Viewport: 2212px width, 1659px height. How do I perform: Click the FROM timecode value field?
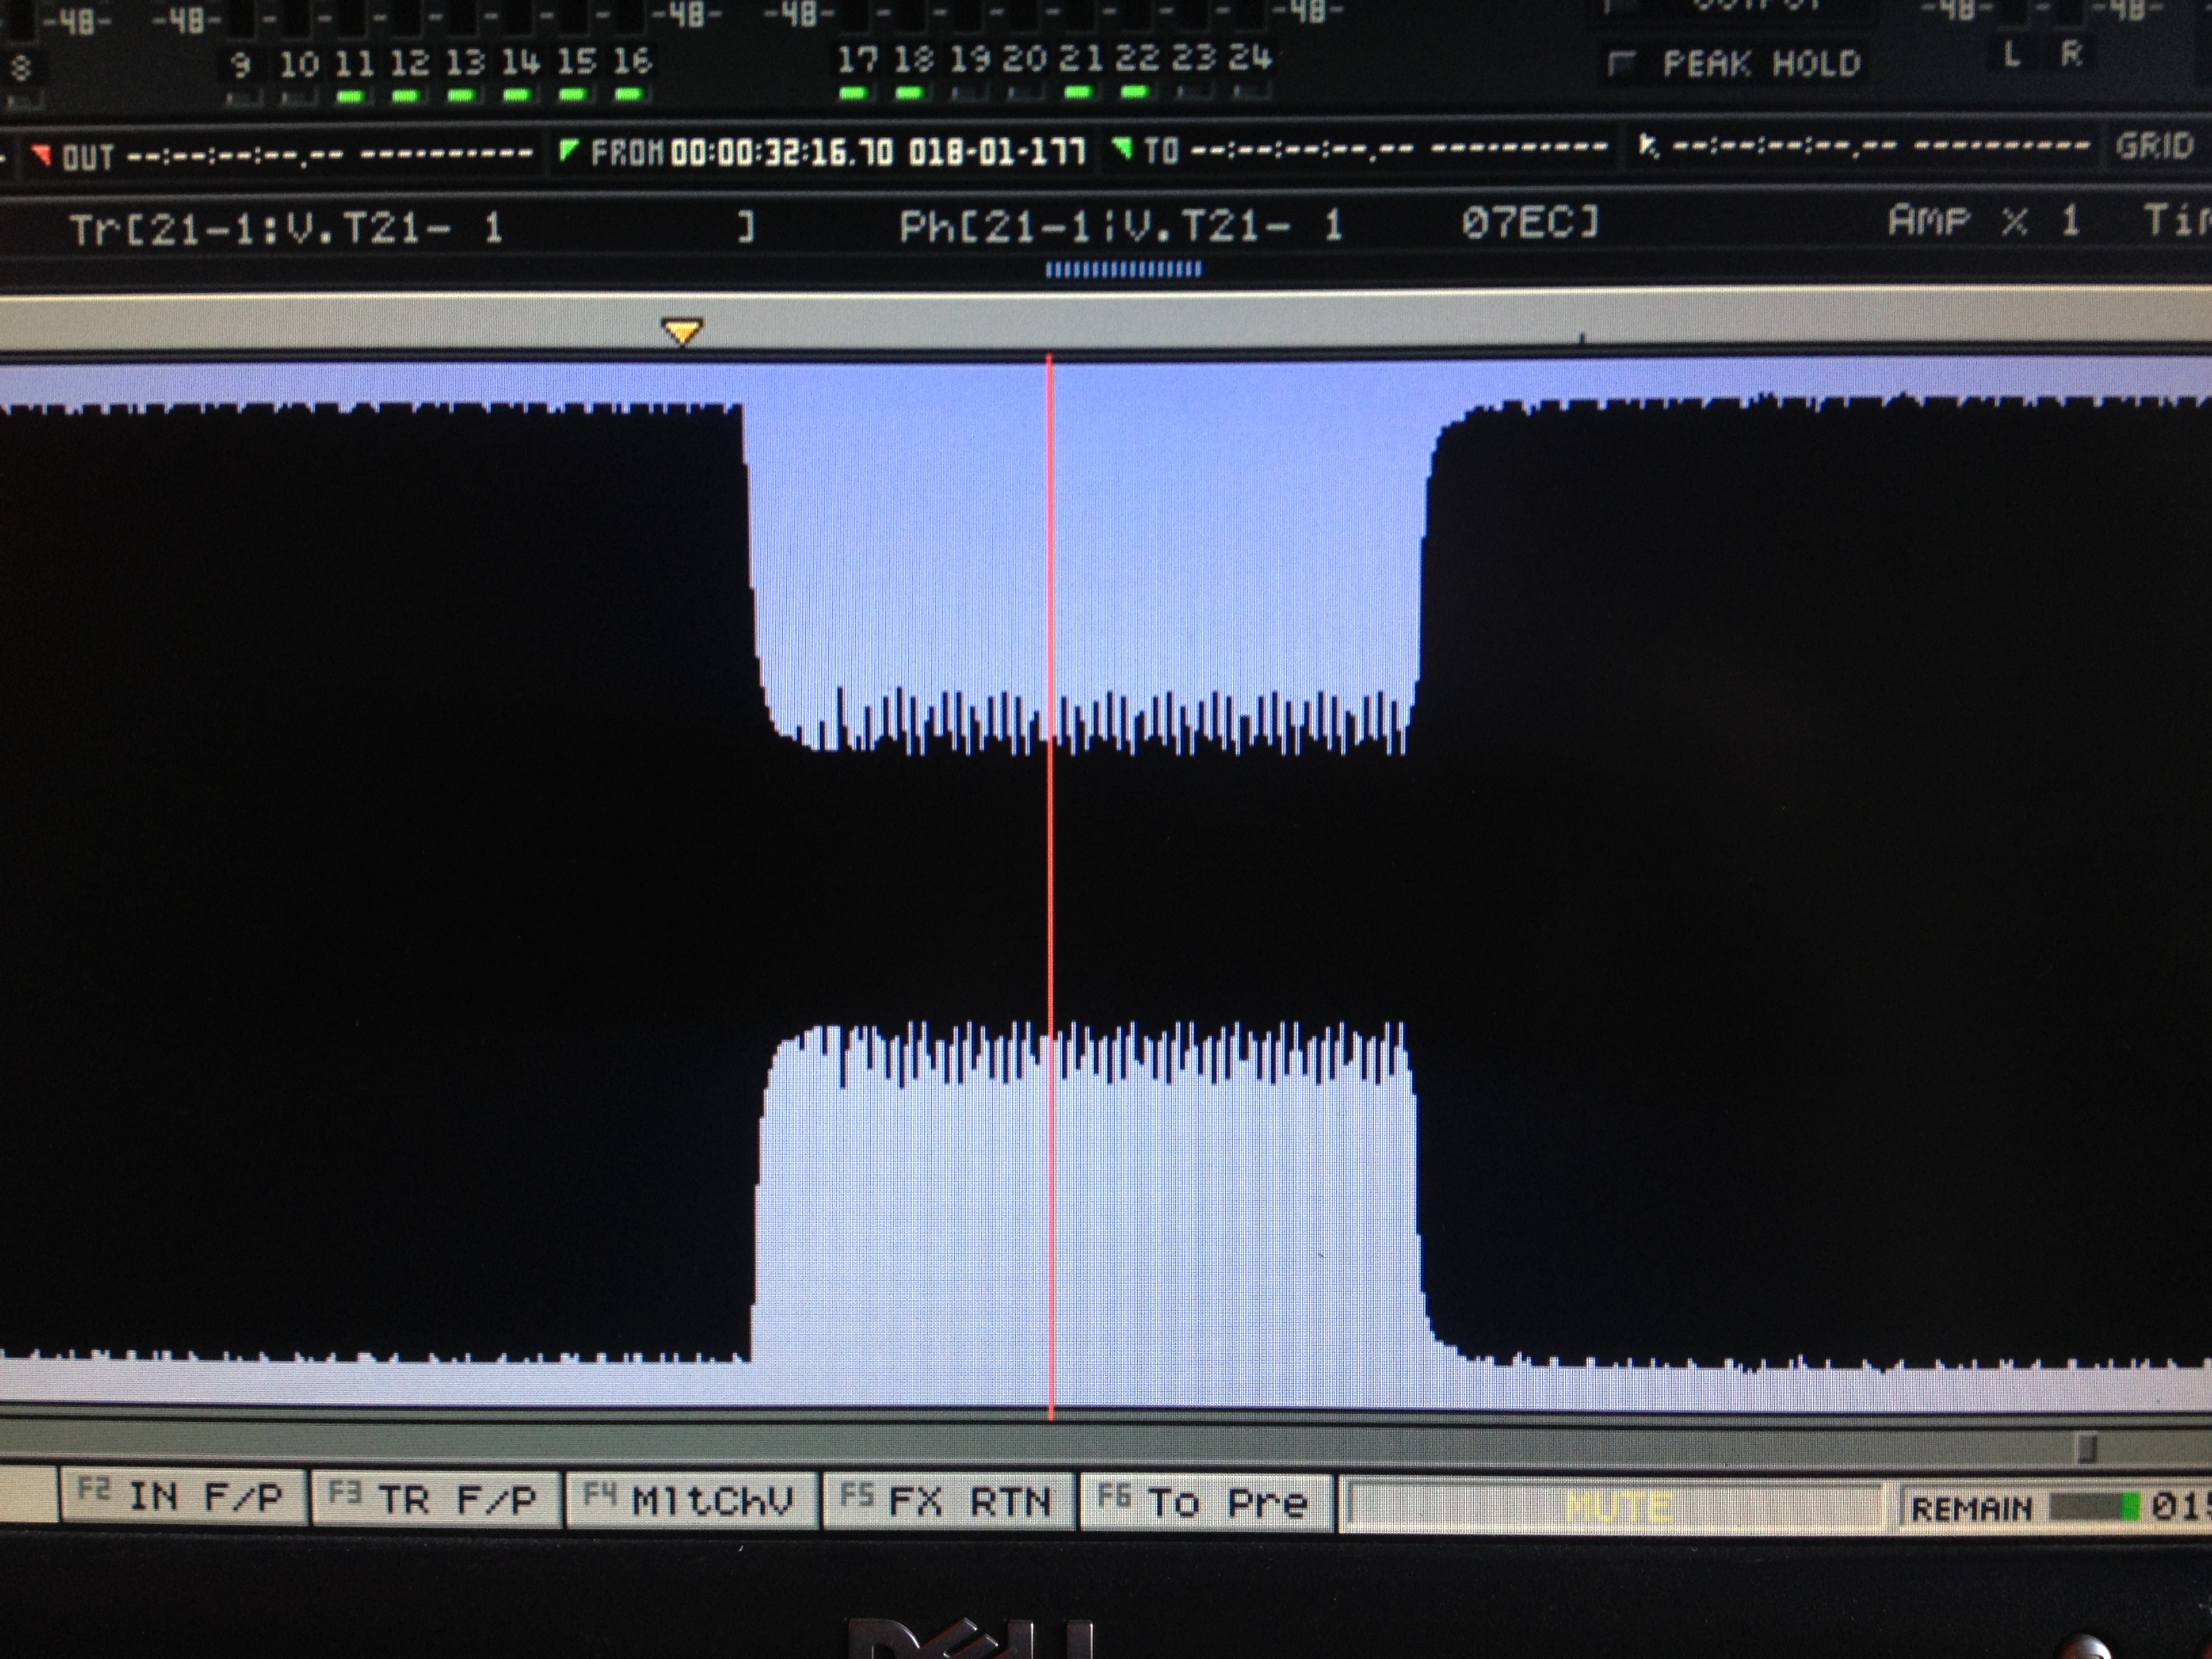[780, 152]
